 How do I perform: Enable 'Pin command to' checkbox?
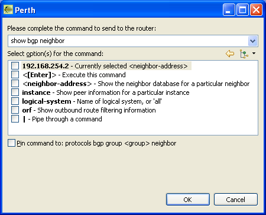coord(11,143)
